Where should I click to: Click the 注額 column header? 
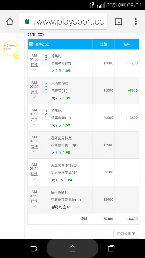[104, 44]
